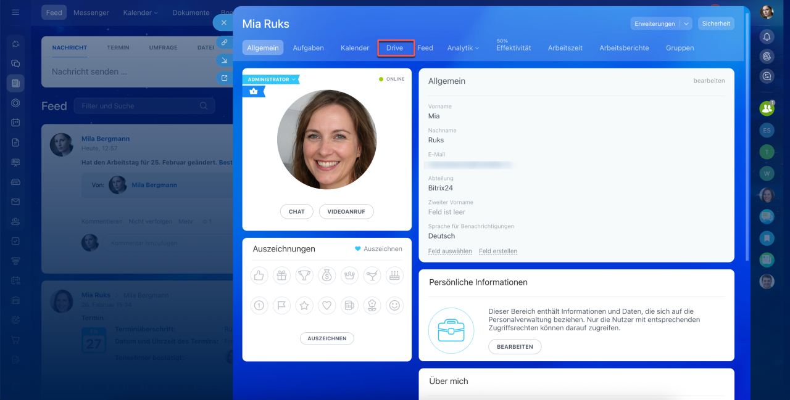Pick the birthday cake award
790x400 pixels.
click(x=394, y=276)
